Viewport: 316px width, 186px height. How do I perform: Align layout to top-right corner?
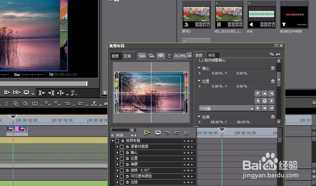pos(271,94)
